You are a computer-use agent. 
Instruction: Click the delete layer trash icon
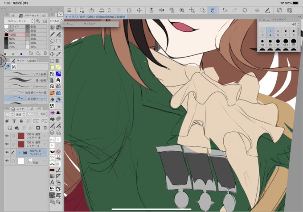point(45,128)
